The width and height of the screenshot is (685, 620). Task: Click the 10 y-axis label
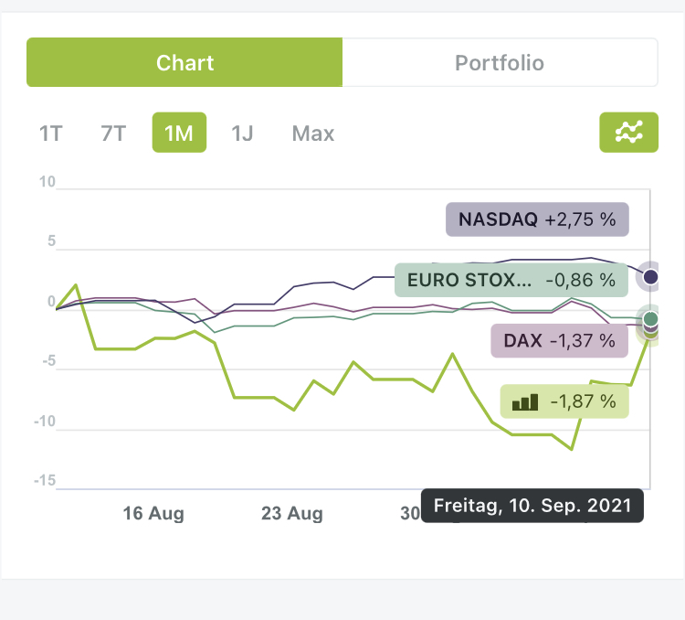point(47,182)
